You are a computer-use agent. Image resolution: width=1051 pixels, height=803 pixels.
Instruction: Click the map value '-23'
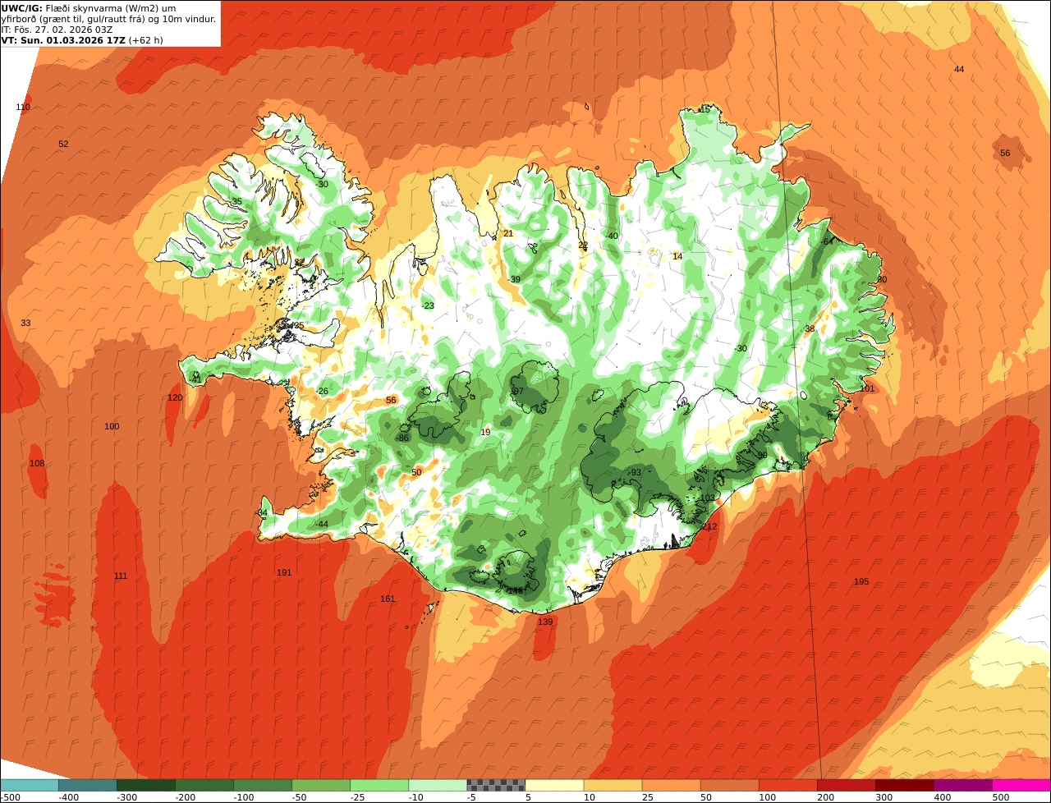428,306
